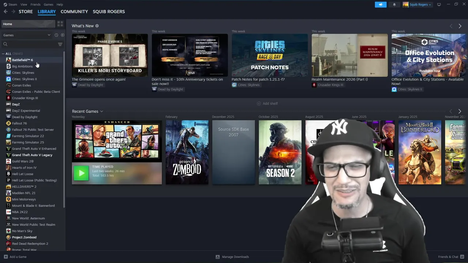
Task: Click the game list vertical scrollbar
Action: click(64, 129)
